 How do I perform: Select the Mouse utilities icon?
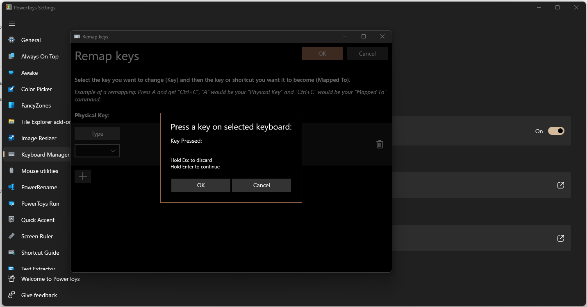pyautogui.click(x=11, y=170)
